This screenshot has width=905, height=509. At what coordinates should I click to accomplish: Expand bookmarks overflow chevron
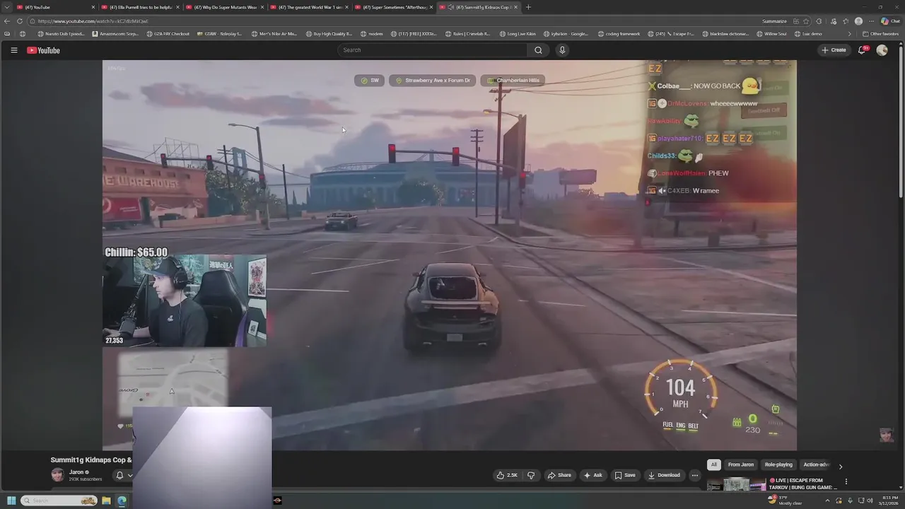tap(851, 33)
